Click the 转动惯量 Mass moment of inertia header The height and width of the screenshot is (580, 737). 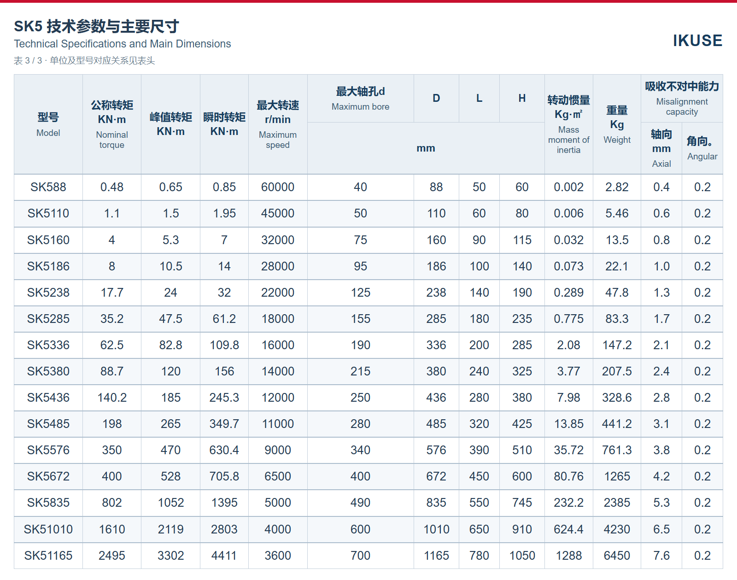[569, 124]
